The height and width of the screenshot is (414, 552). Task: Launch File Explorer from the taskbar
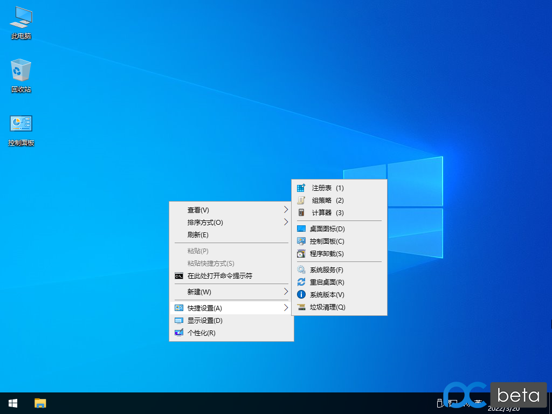40,403
